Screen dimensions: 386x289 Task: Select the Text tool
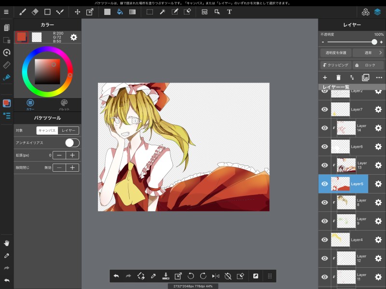pyautogui.click(x=230, y=12)
